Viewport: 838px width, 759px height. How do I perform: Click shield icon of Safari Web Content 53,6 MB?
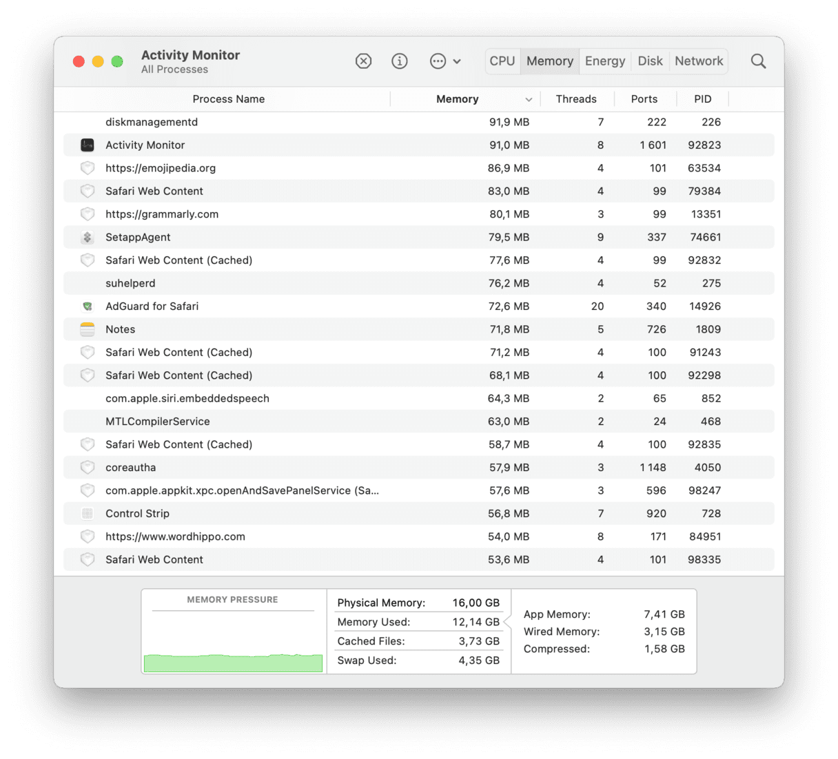click(88, 560)
